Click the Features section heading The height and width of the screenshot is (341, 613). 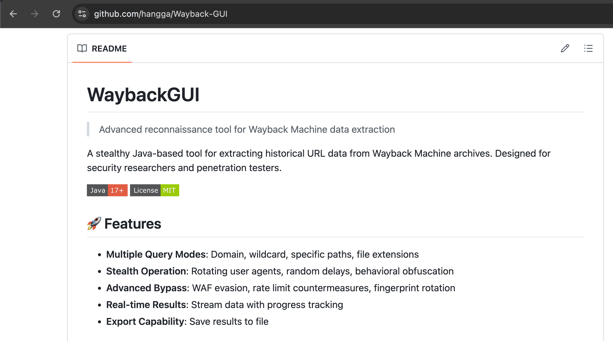coord(133,224)
